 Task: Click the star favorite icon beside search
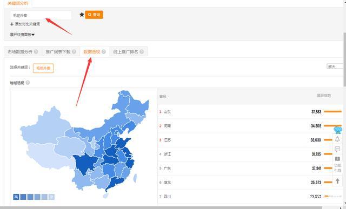[82, 15]
